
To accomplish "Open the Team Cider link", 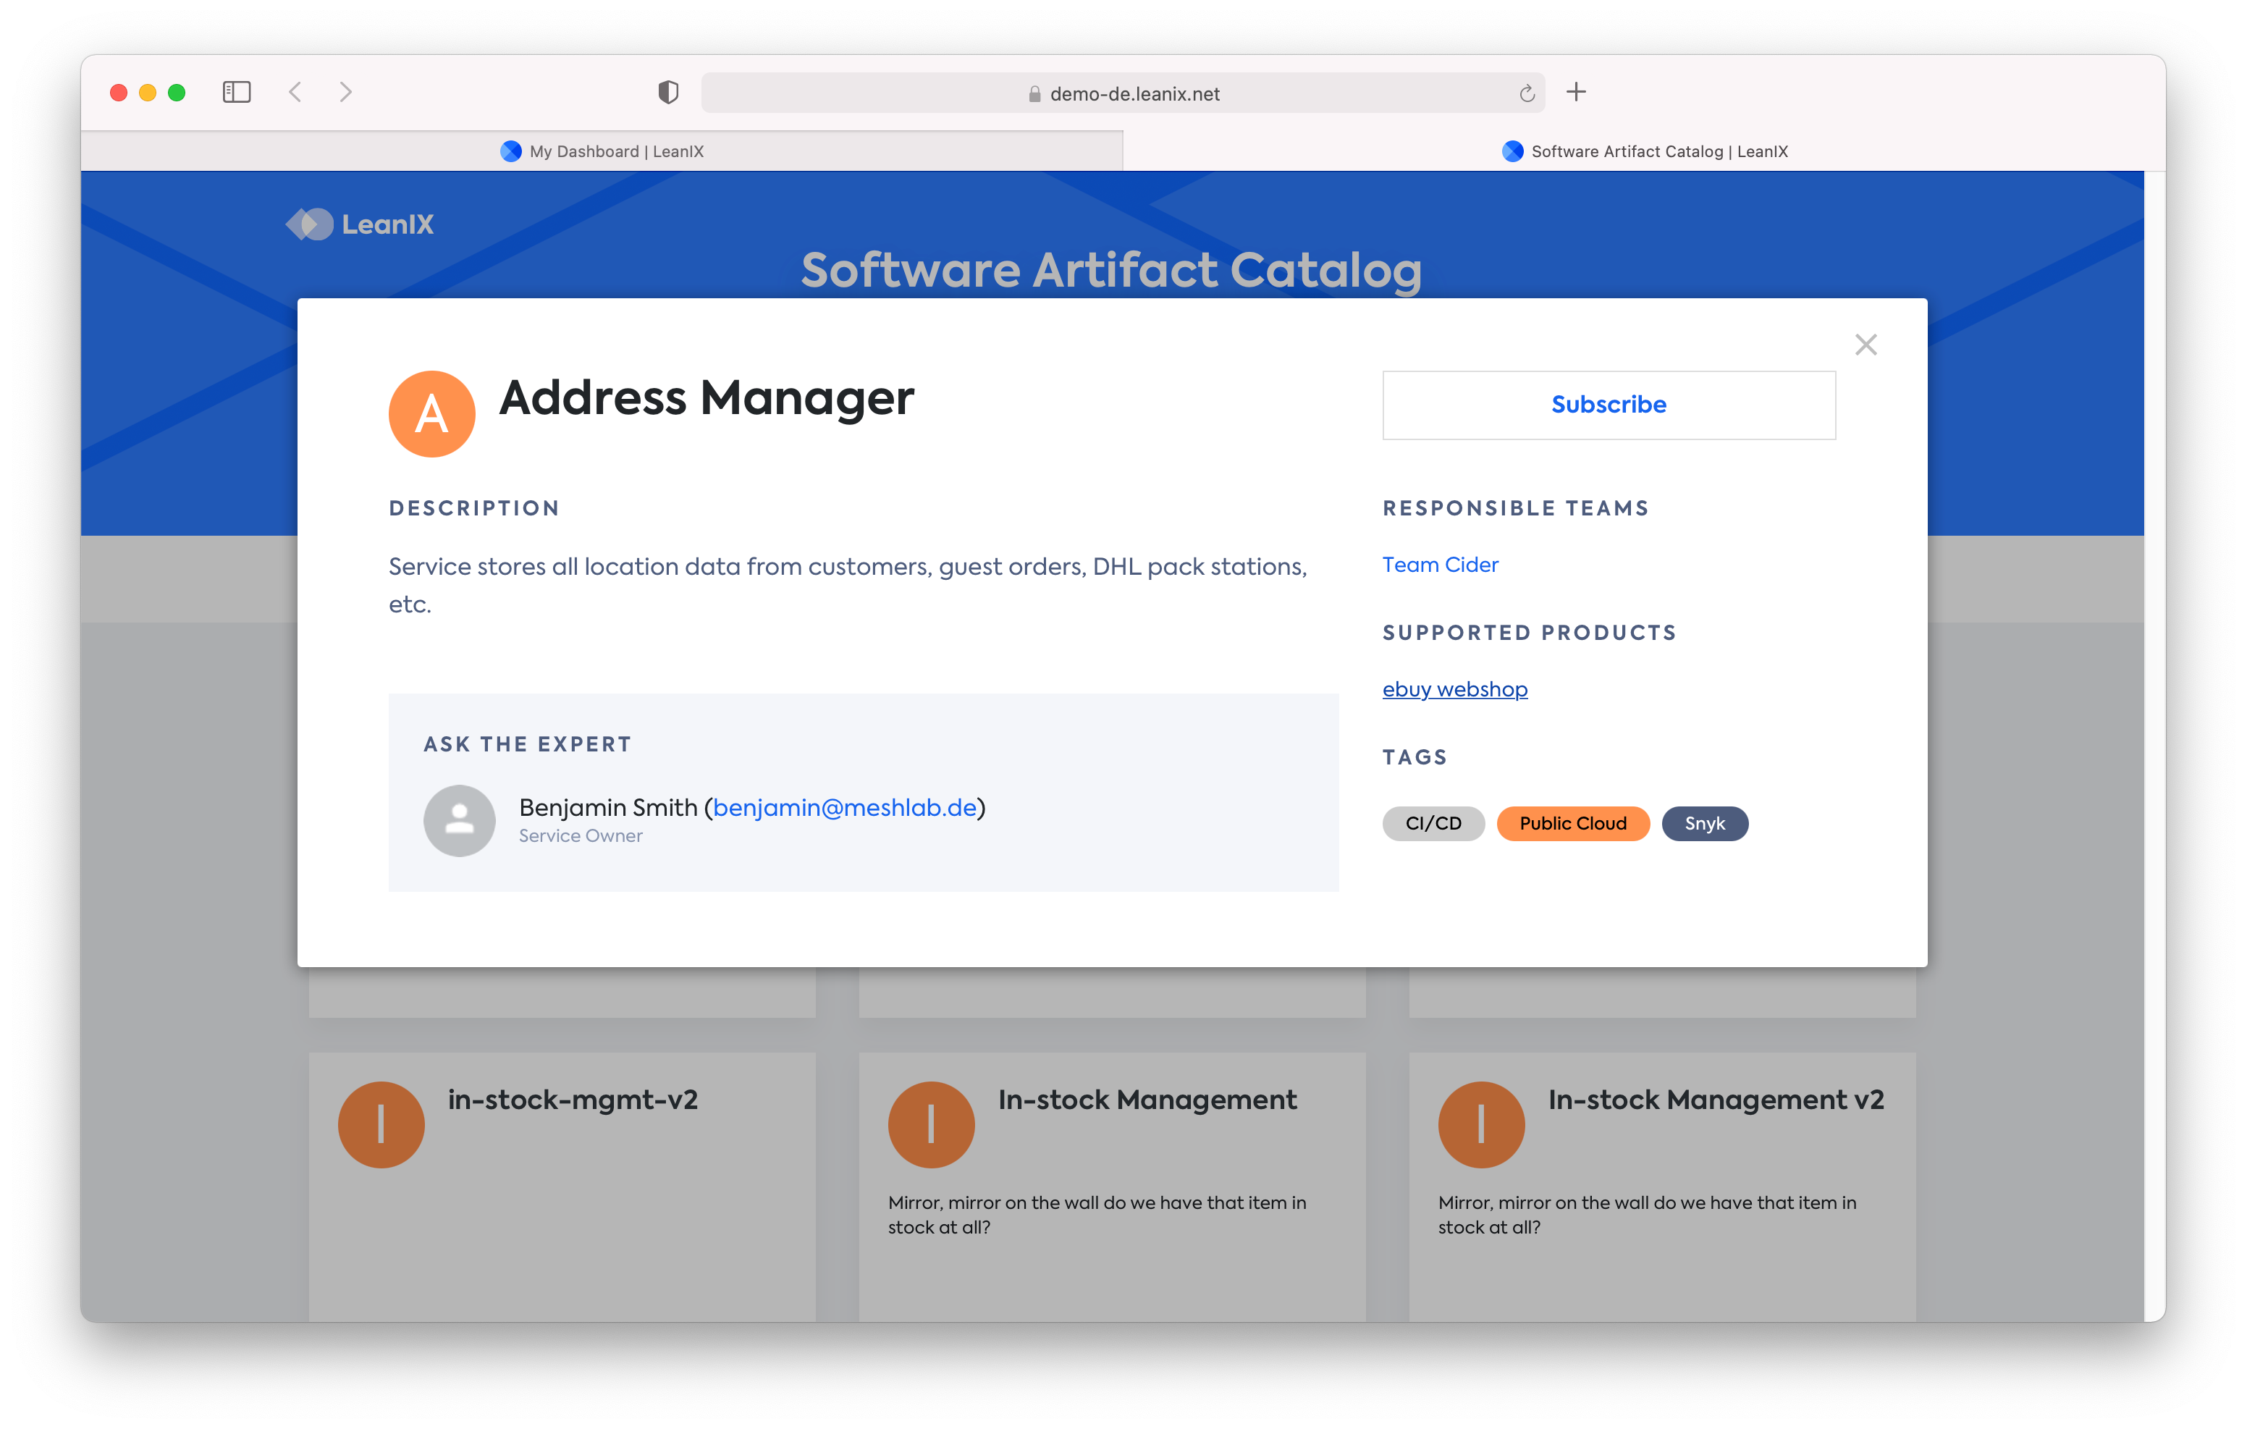I will tap(1439, 565).
